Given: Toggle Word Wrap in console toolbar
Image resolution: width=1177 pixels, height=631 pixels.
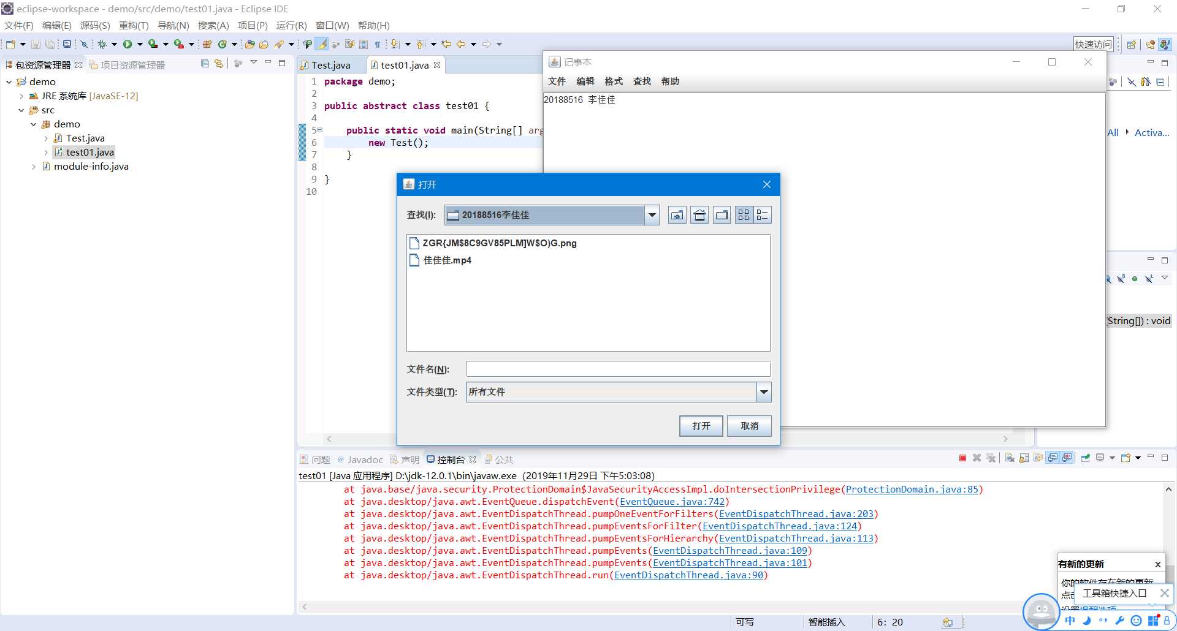Looking at the screenshot, I should click(1038, 458).
